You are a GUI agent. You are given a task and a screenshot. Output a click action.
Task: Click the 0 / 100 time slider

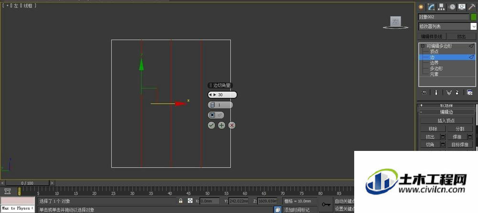(x=27, y=183)
